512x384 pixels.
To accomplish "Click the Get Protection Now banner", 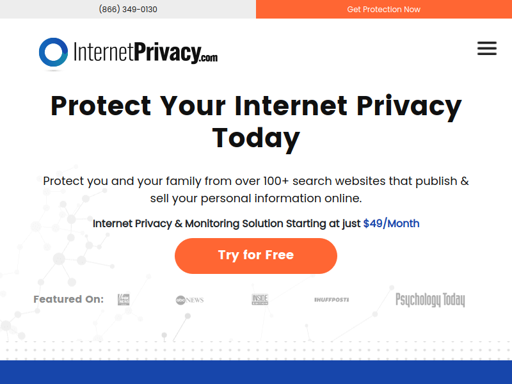I will (x=383, y=9).
